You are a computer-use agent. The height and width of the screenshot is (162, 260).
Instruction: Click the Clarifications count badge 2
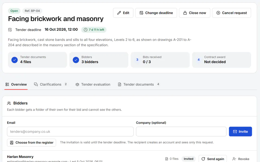66,84
